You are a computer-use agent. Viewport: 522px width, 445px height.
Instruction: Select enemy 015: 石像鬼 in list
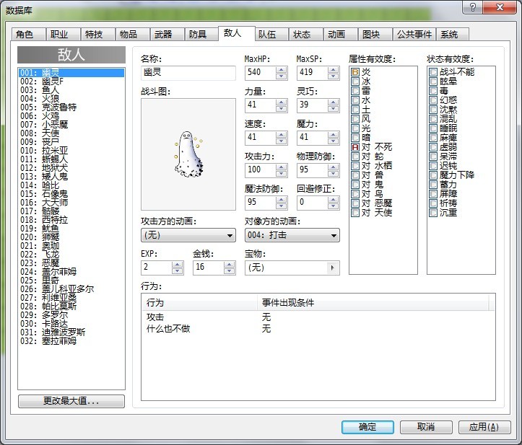coord(71,193)
